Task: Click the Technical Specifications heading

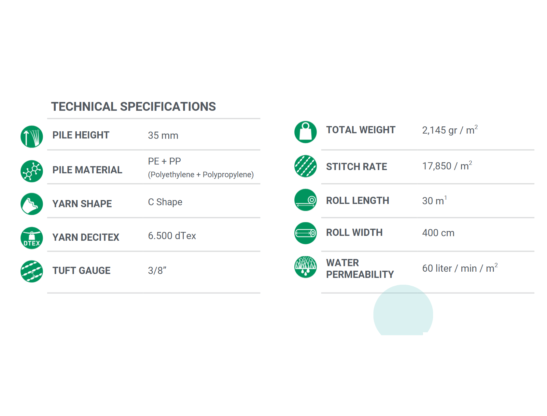Action: click(133, 107)
